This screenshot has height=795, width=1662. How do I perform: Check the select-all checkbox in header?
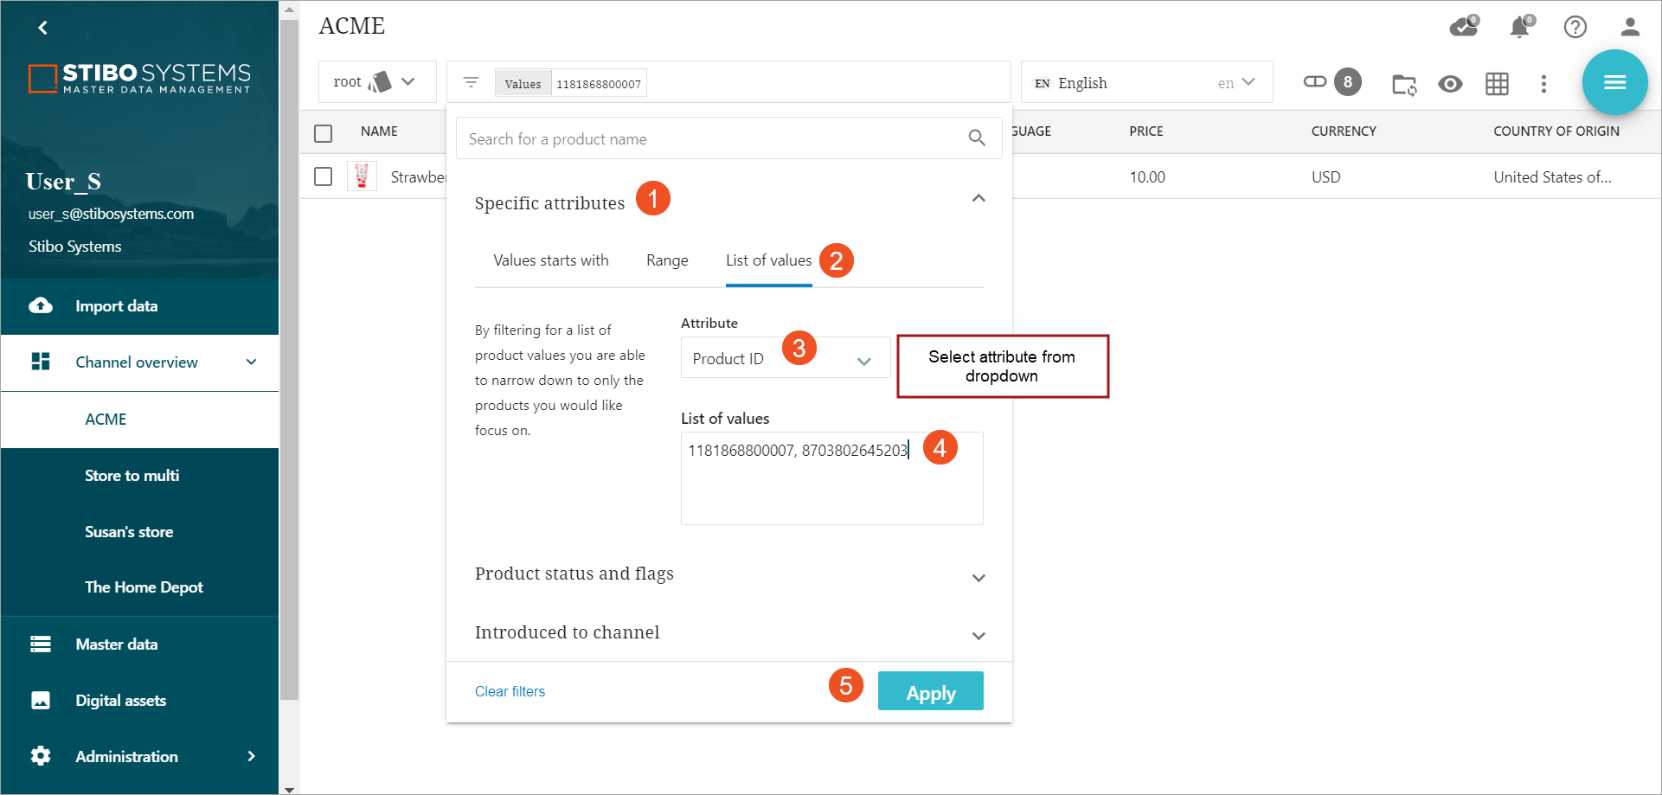pyautogui.click(x=324, y=133)
